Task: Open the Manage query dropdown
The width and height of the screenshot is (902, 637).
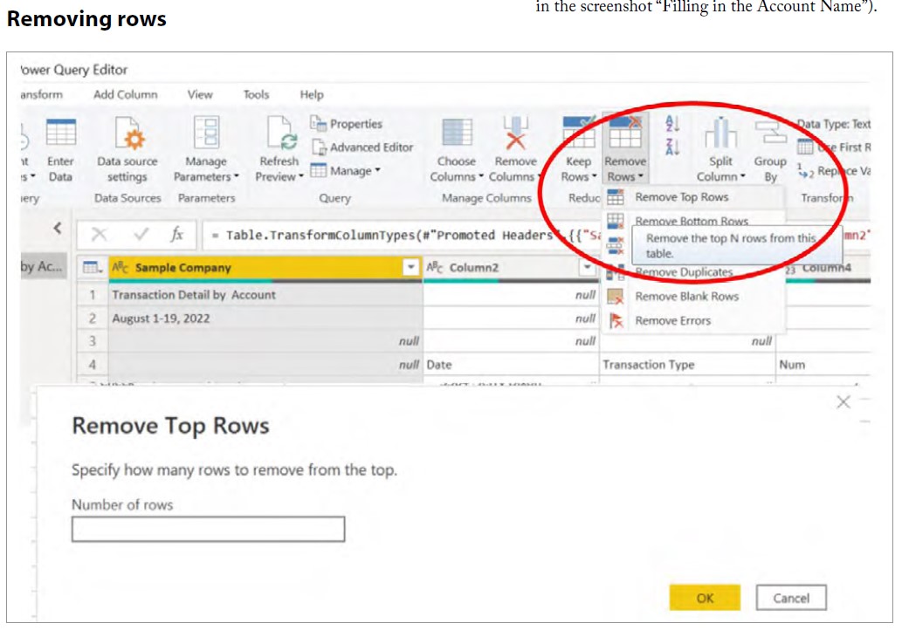Action: tap(345, 170)
